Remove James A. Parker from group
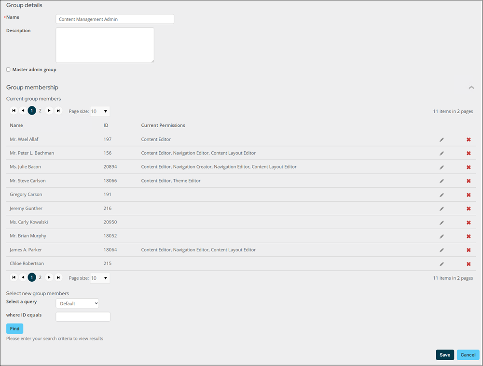 pyautogui.click(x=469, y=250)
